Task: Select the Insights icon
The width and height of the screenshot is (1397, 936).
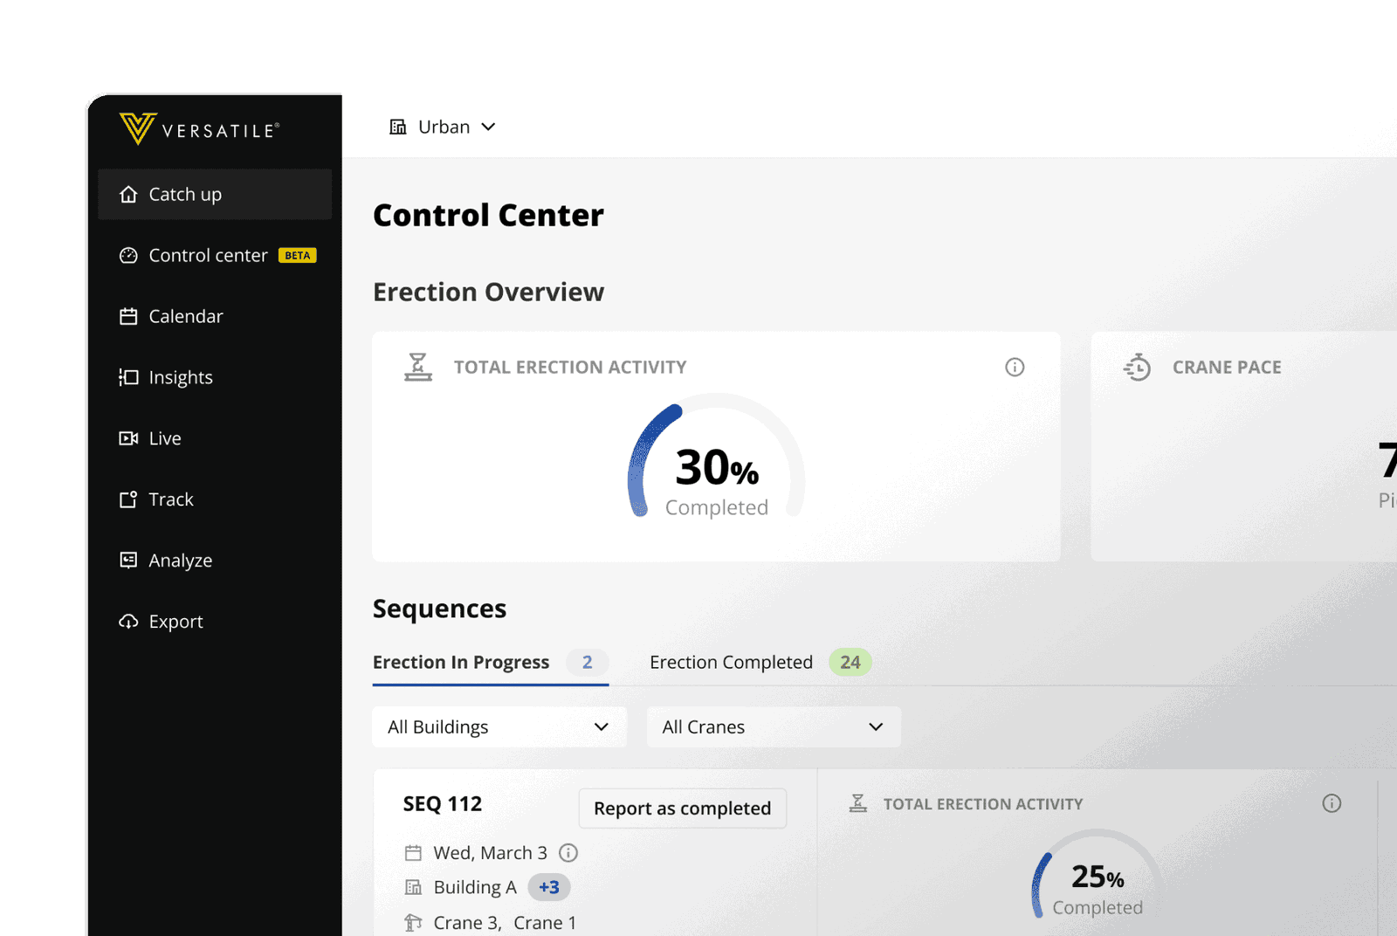Action: pos(127,377)
